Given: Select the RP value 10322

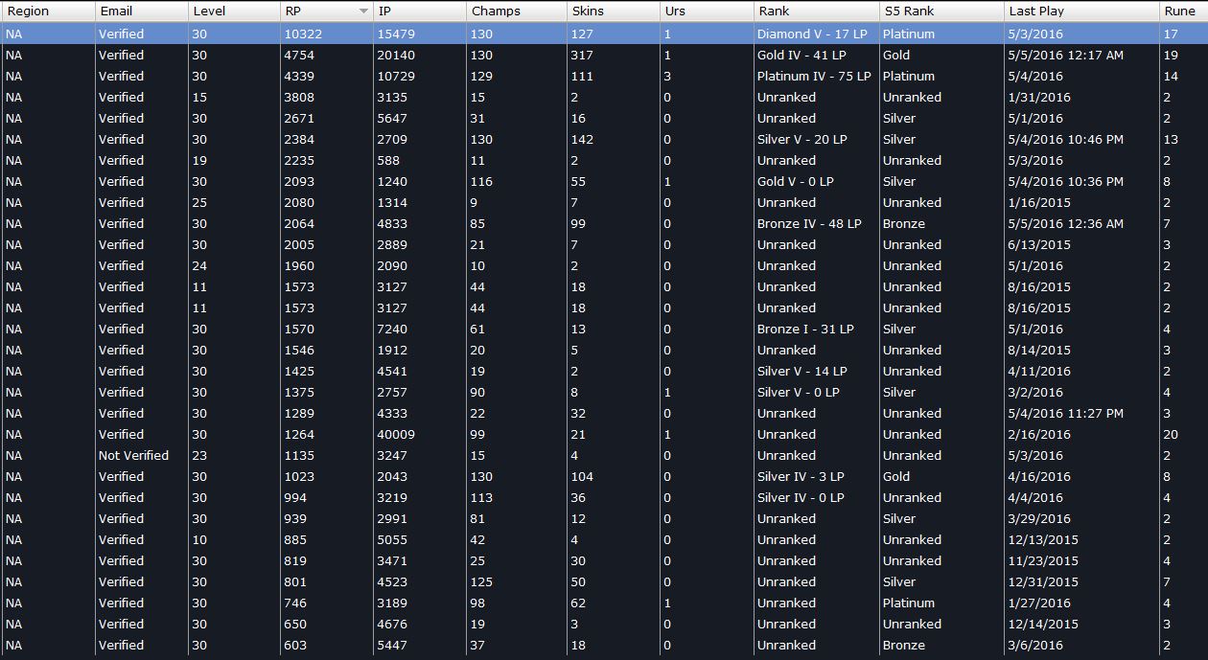Looking at the screenshot, I should (x=304, y=34).
